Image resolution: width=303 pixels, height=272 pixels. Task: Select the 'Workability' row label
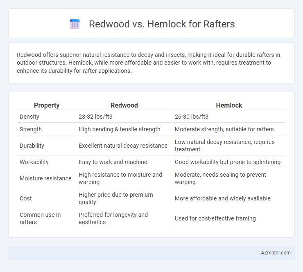34,162
